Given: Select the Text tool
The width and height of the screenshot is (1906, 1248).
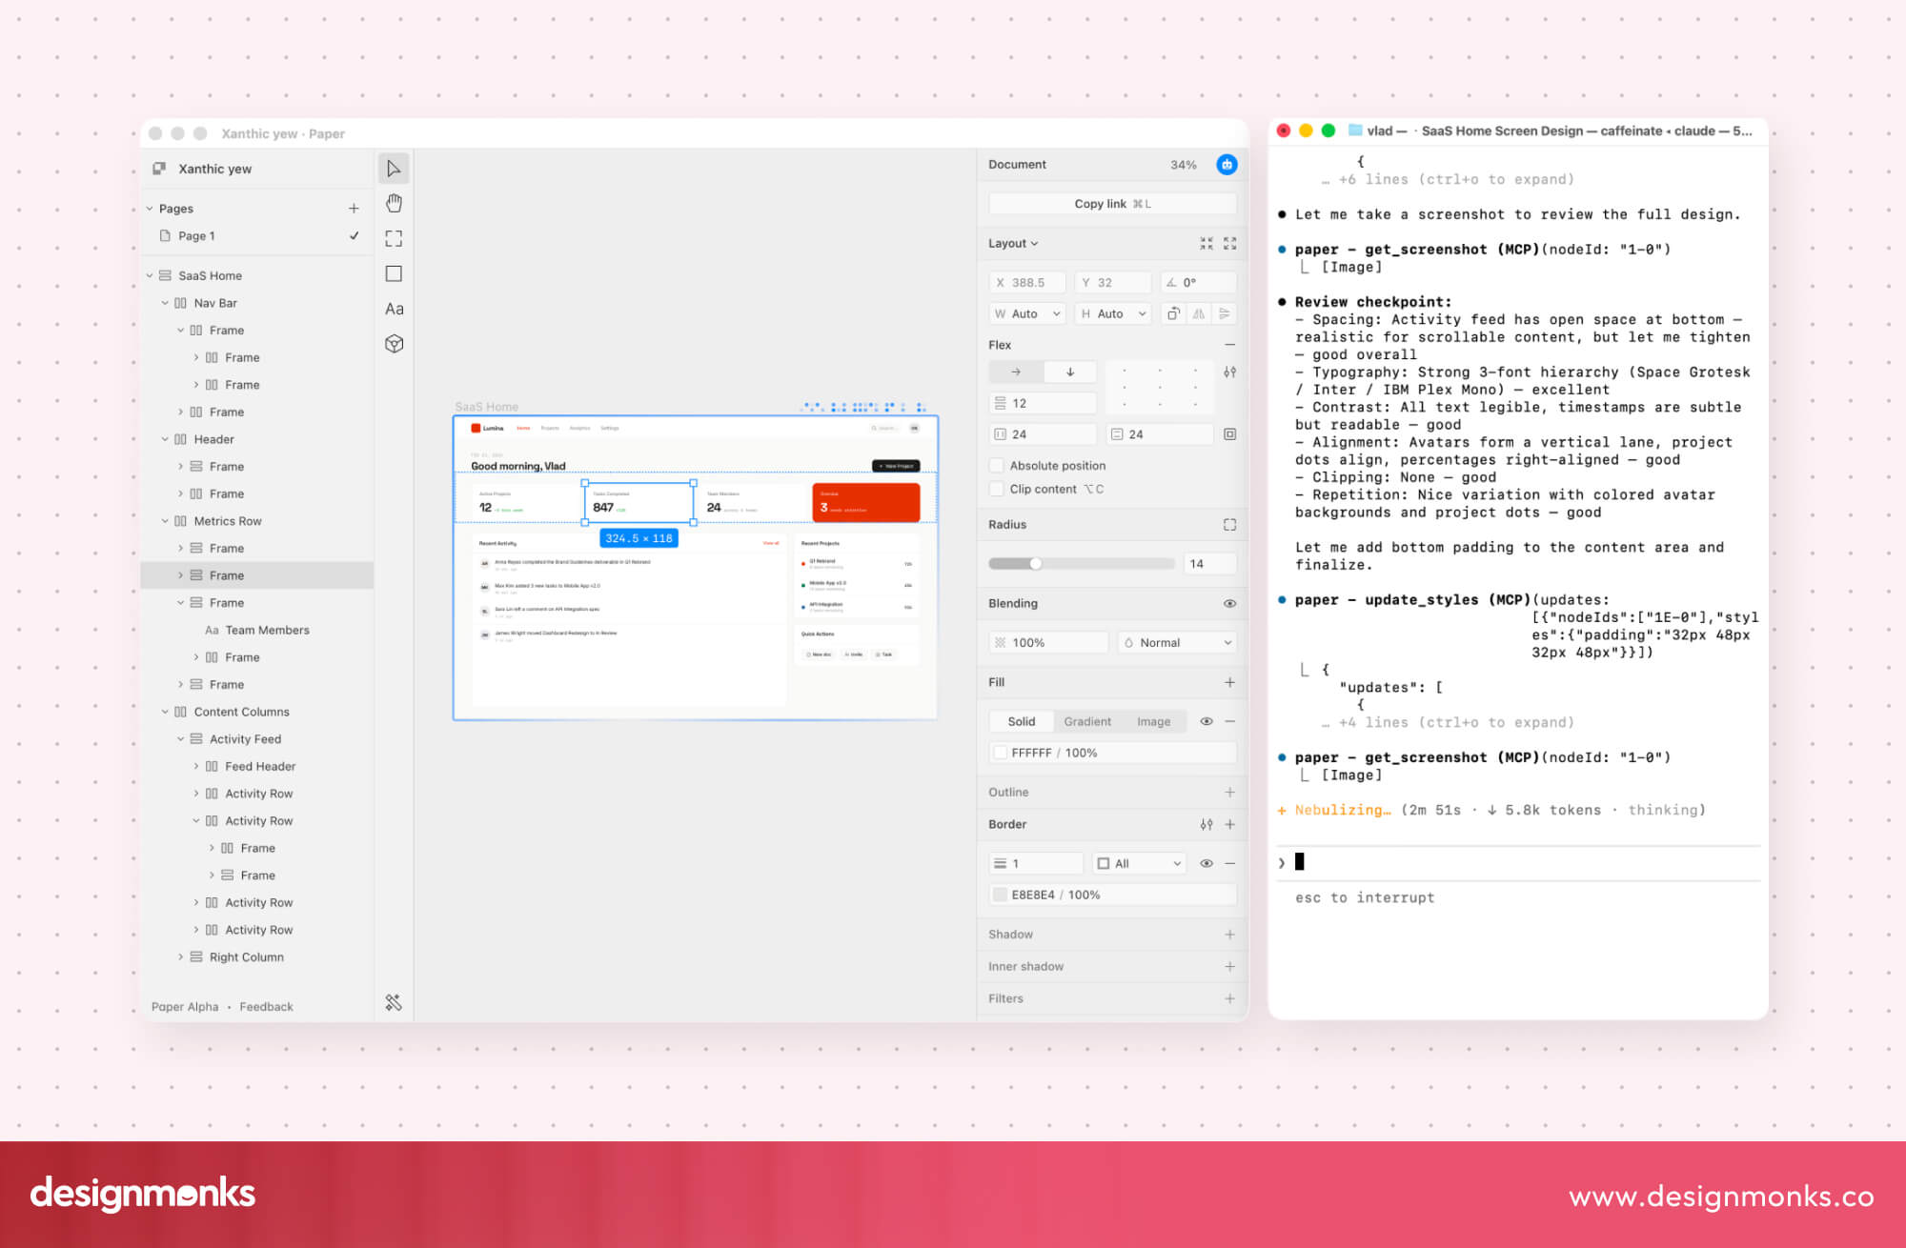Looking at the screenshot, I should pos(394,309).
